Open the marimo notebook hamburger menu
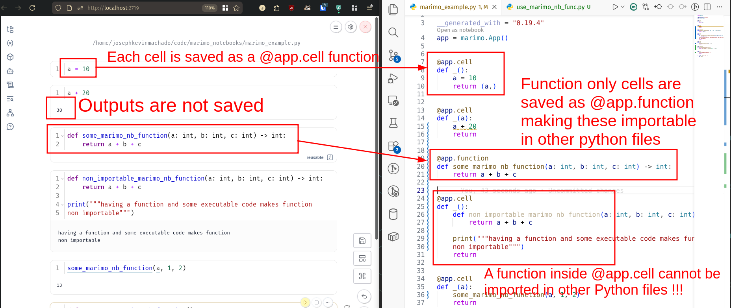Image resolution: width=731 pixels, height=308 pixels. (x=336, y=27)
